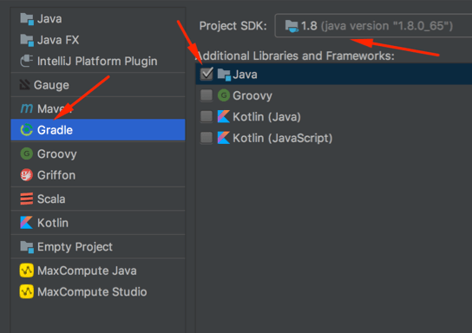Image resolution: width=472 pixels, height=333 pixels.
Task: Click the Maven 'm' icon
Action: pos(27,108)
